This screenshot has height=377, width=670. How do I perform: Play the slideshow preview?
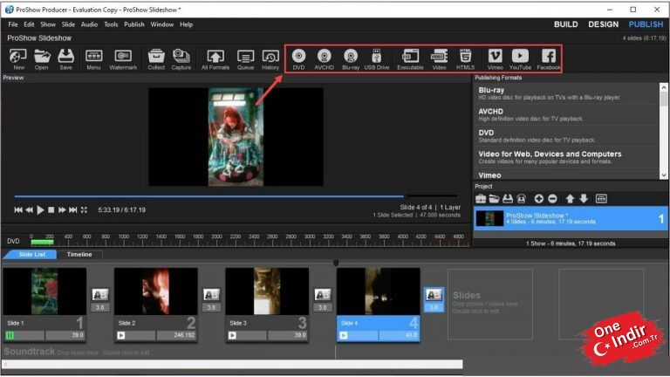click(x=40, y=209)
